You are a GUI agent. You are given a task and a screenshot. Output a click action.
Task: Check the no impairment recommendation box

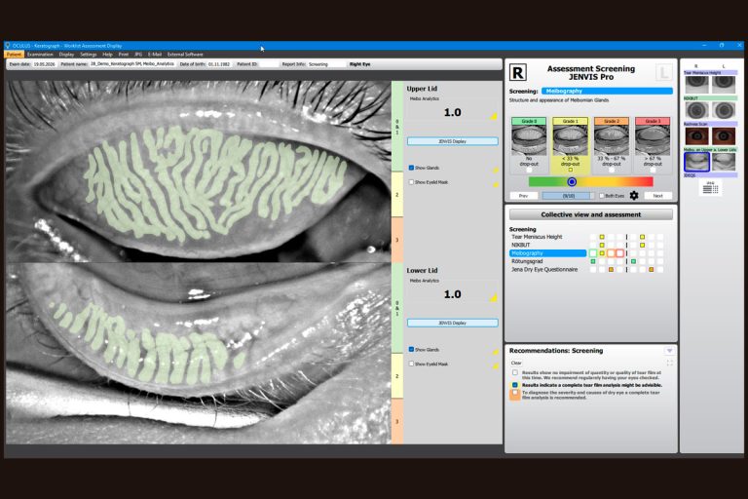(515, 372)
